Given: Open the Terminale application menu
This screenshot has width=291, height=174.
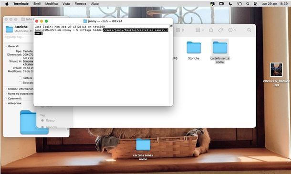Looking at the screenshot, I should [x=21, y=4].
